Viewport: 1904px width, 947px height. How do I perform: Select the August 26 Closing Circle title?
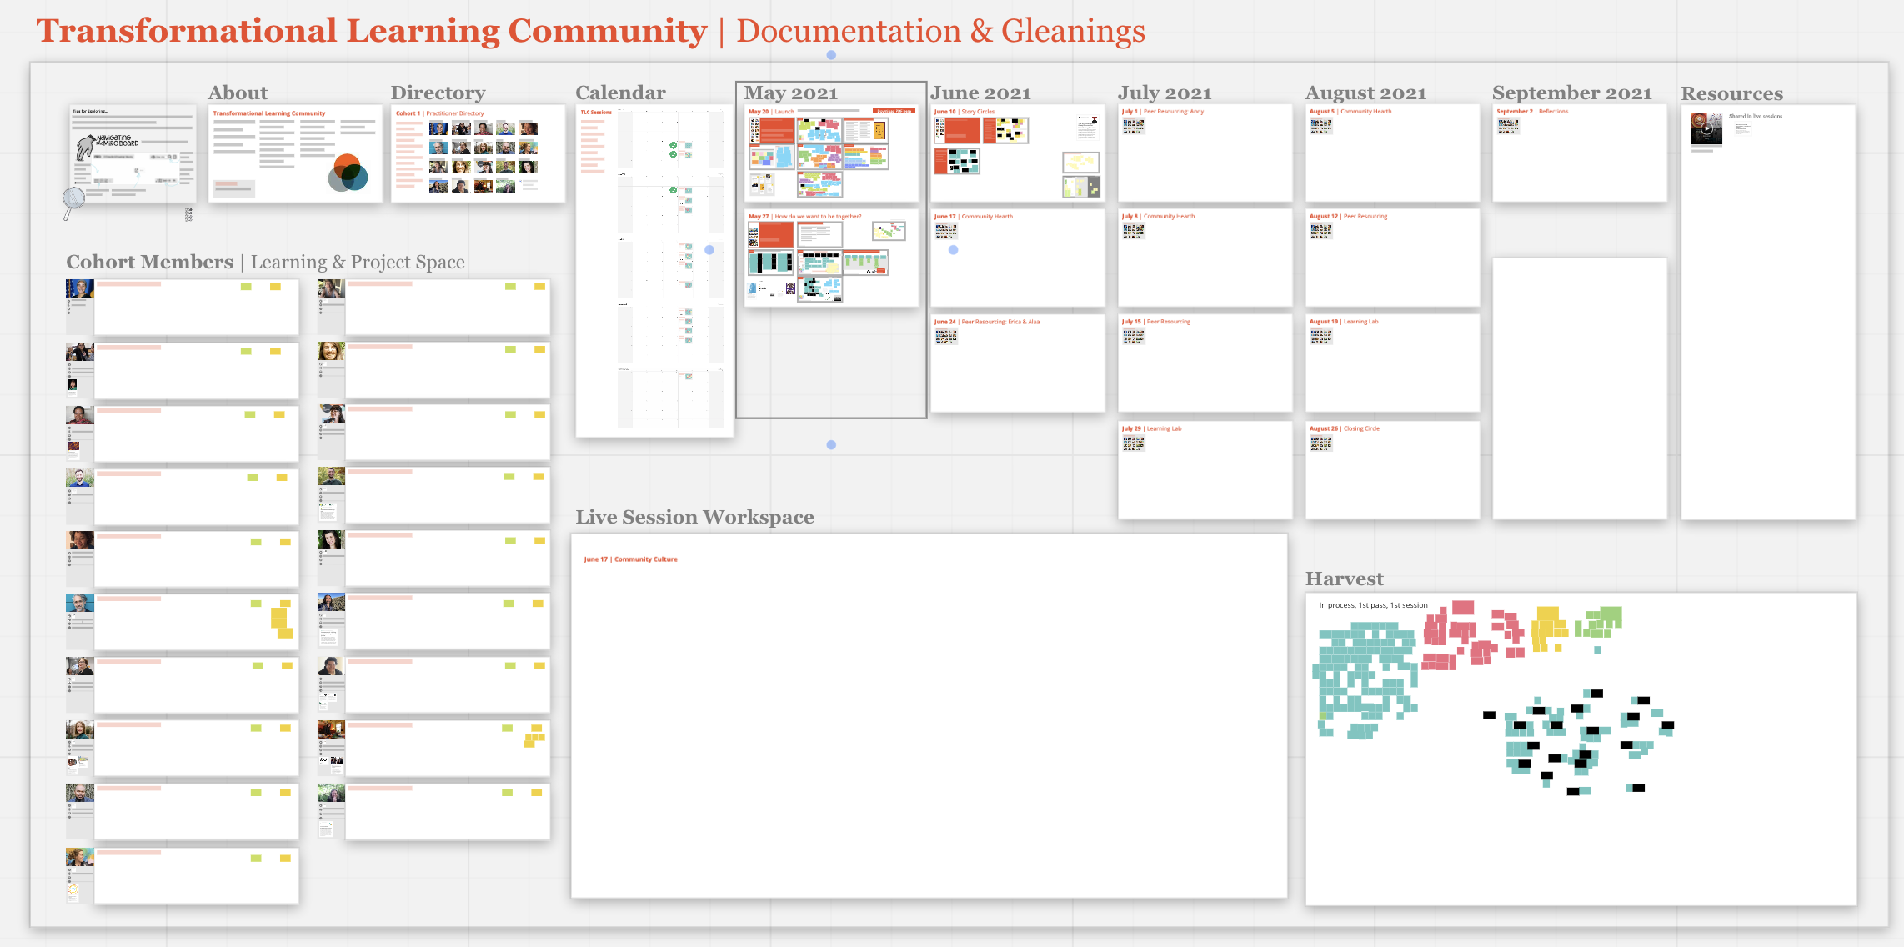click(x=1344, y=428)
